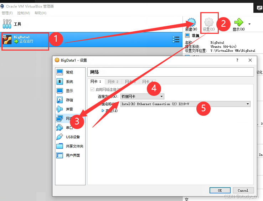The height and width of the screenshot is (201, 263).
Task: Click the settings dialog title gear icon
Action: click(57, 60)
